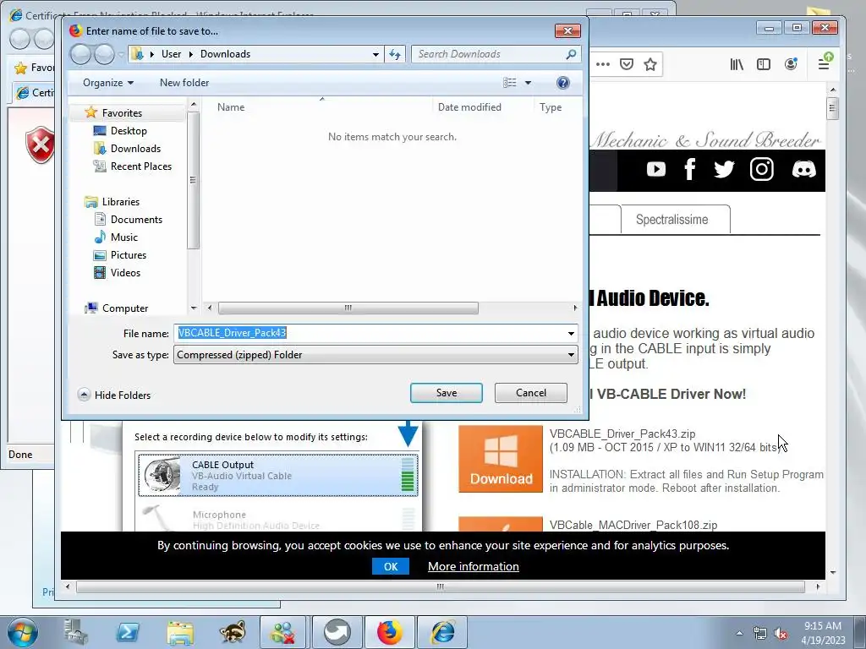
Task: Open Firefox Library icon
Action: (x=737, y=64)
